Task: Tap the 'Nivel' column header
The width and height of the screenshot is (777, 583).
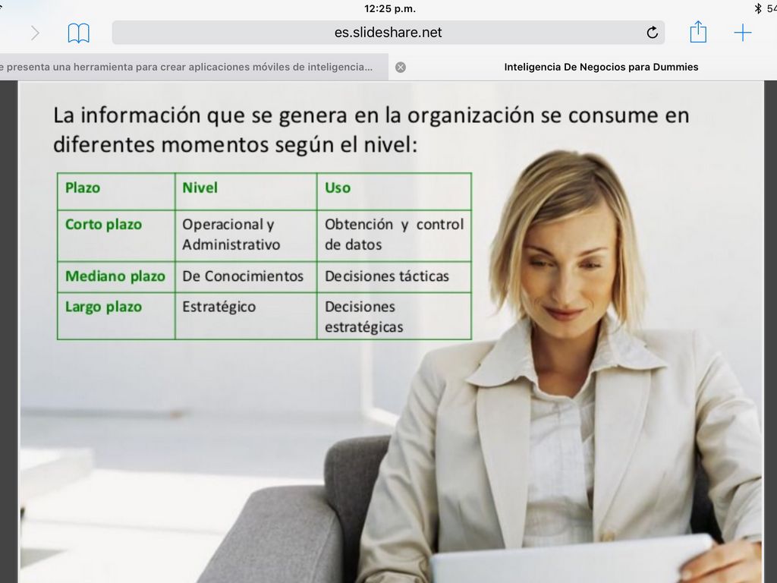Action: tap(200, 188)
